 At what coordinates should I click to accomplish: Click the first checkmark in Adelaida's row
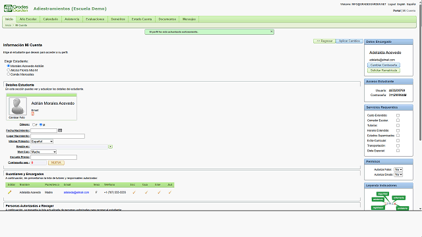(134, 192)
